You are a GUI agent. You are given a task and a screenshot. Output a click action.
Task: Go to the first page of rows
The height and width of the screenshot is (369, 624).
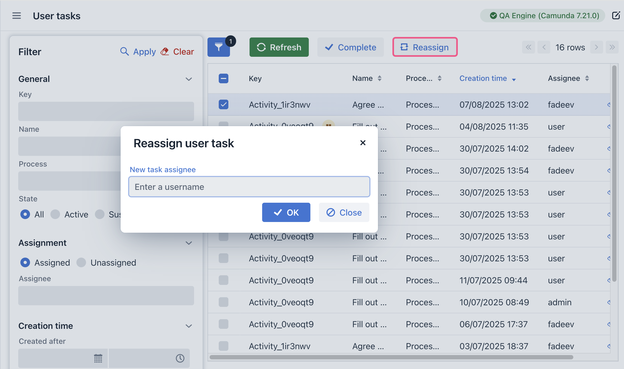click(x=529, y=47)
